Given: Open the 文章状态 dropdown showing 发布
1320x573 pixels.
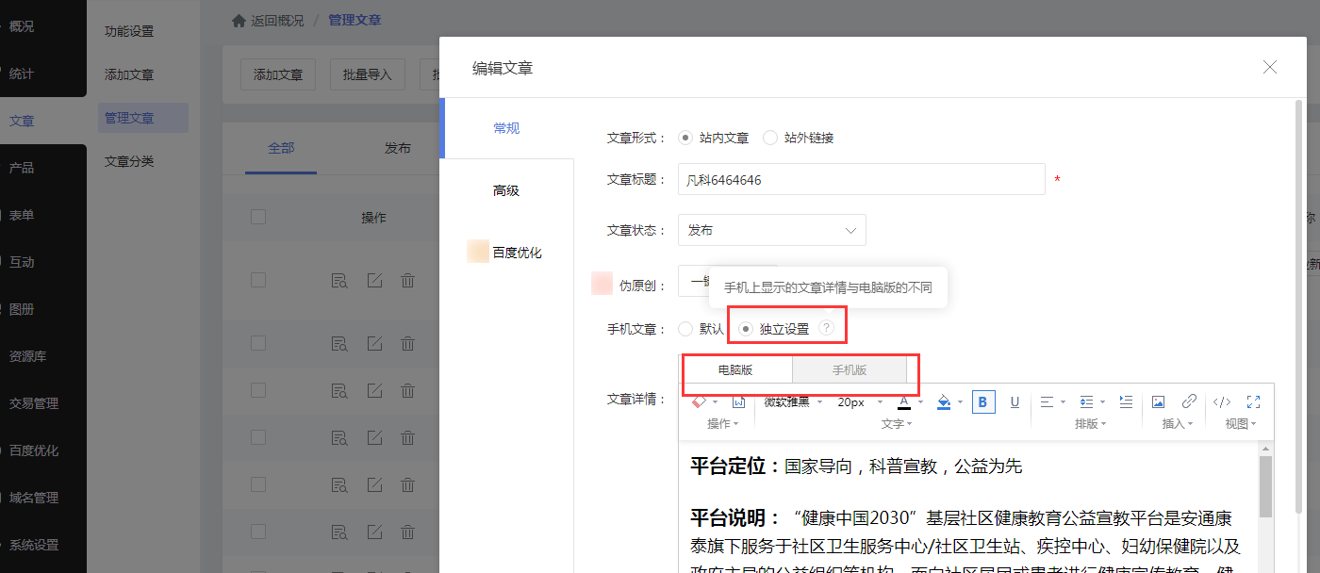Looking at the screenshot, I should 771,230.
